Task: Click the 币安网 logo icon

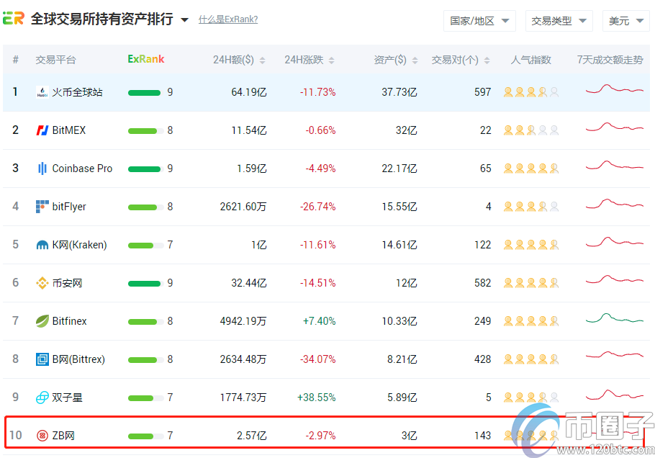Action: click(42, 283)
